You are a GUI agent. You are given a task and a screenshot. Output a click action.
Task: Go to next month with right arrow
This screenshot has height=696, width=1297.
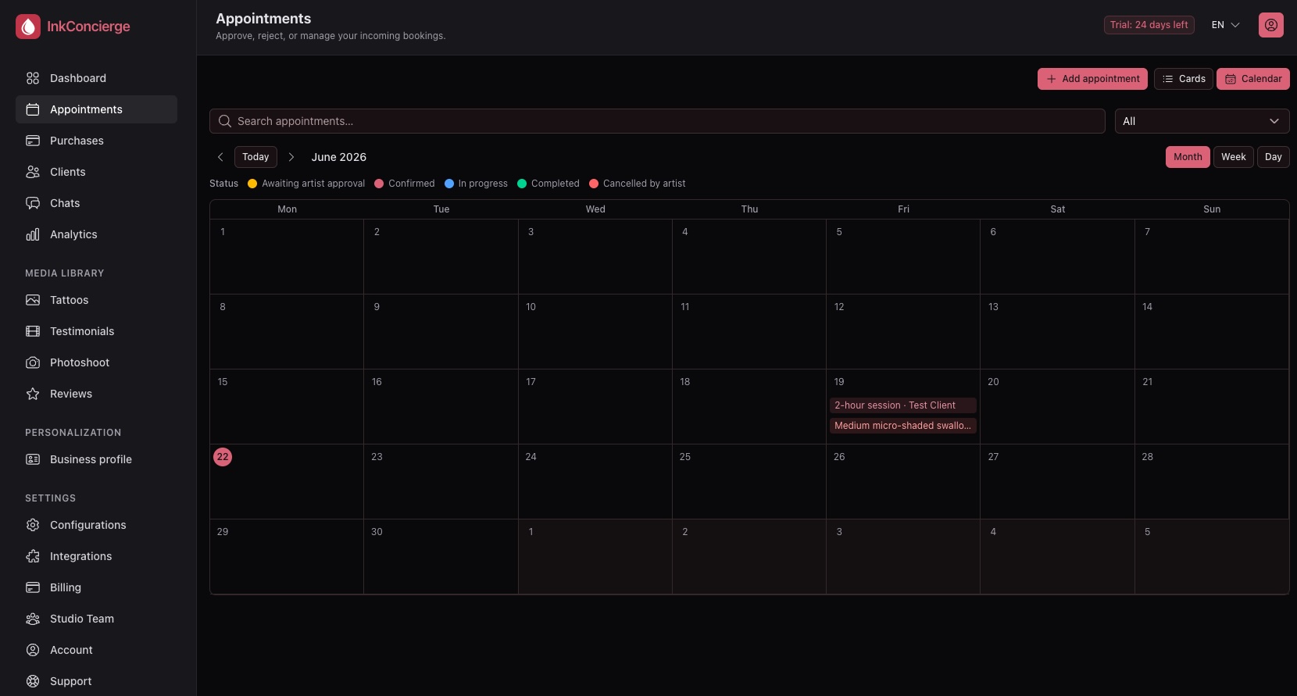(x=291, y=157)
